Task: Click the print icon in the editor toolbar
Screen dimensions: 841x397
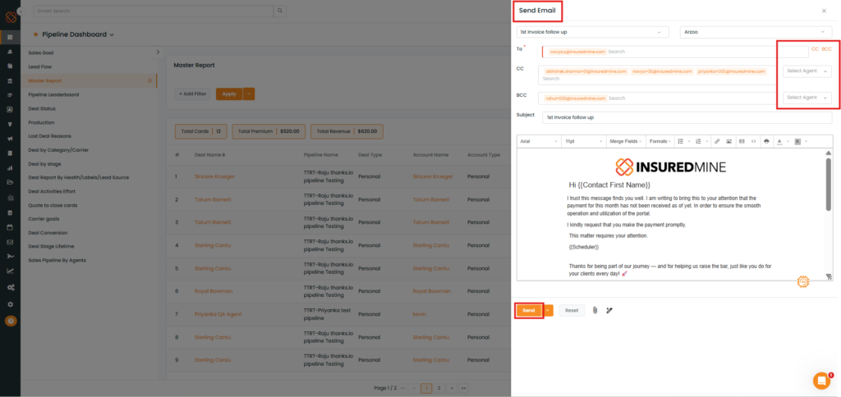Action: tap(766, 141)
